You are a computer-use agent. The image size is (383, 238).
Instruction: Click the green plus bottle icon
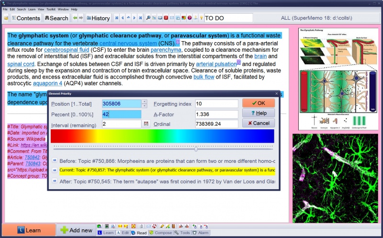coord(194,227)
